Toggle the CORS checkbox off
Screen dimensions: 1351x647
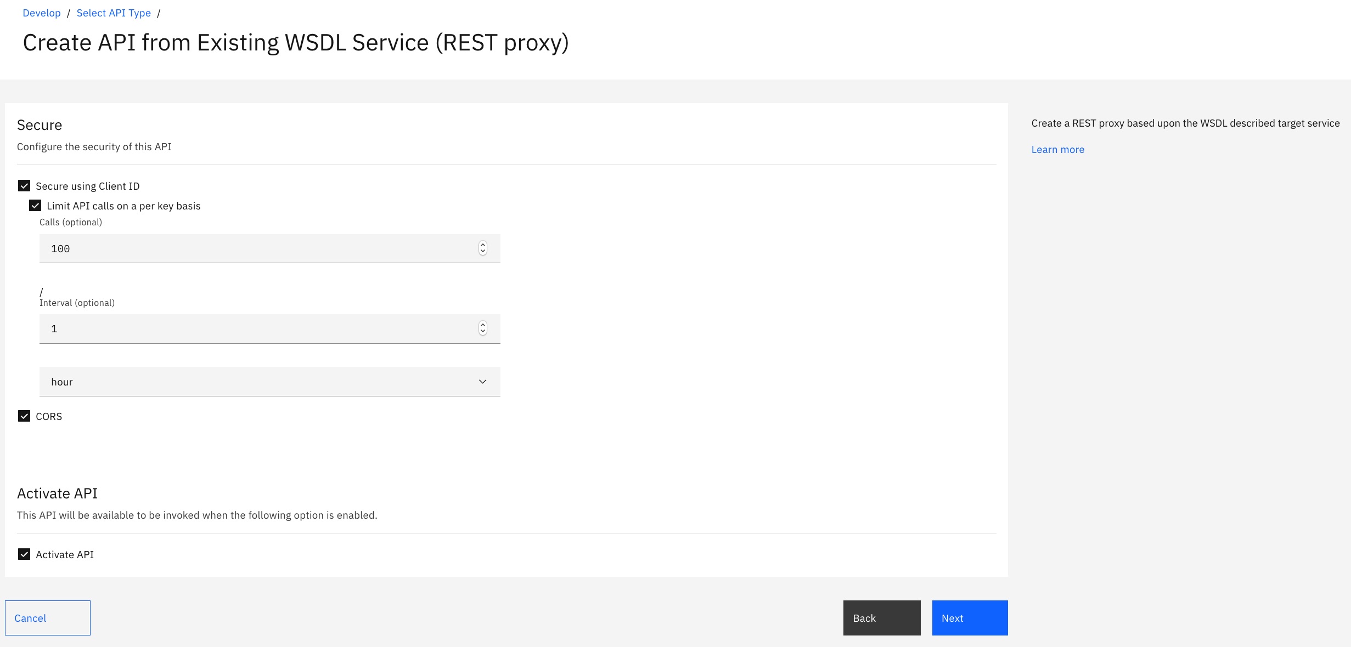pos(24,416)
